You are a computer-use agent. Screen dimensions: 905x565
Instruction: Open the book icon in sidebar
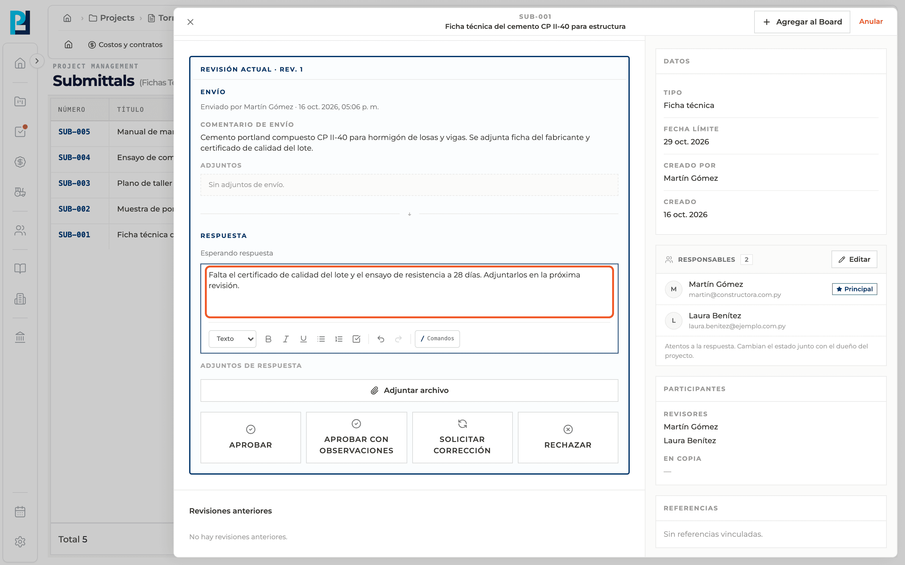pos(20,268)
